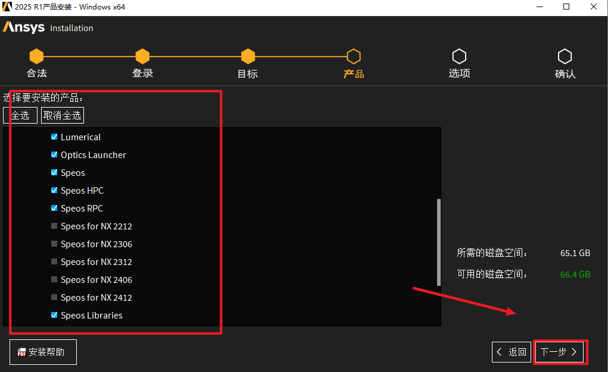The height and width of the screenshot is (372, 608).
Task: Enable the Speos for NX 2306 checkbox
Action: 54,244
